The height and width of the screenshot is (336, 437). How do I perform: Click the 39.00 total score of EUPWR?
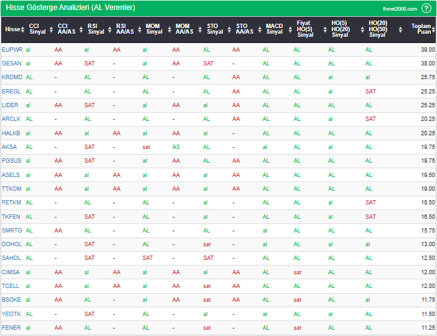[427, 49]
